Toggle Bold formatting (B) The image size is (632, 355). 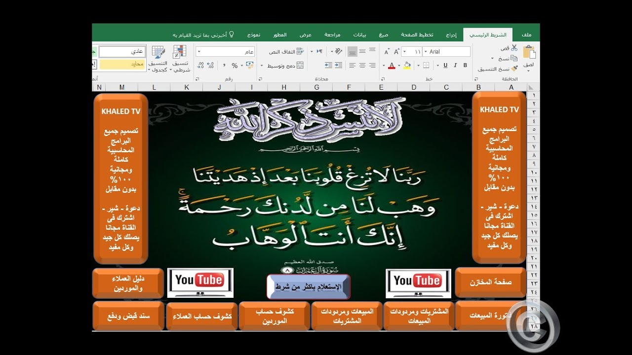click(465, 65)
